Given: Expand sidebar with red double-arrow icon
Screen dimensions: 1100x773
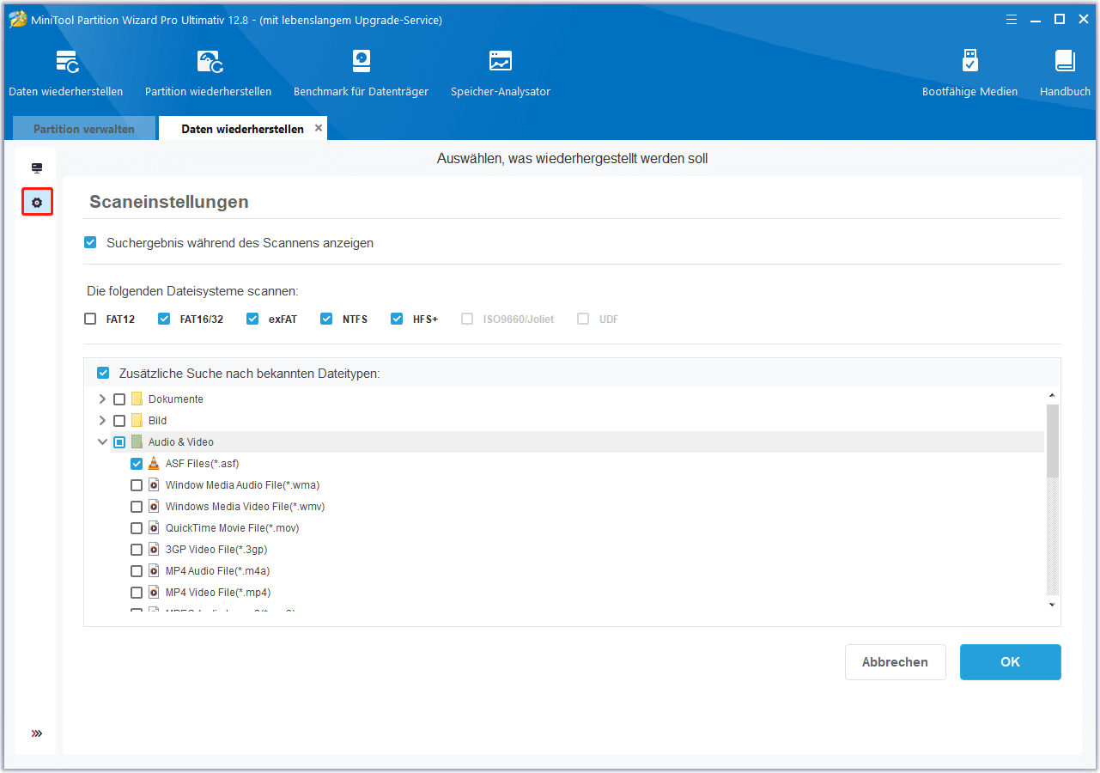Looking at the screenshot, I should pyautogui.click(x=37, y=733).
